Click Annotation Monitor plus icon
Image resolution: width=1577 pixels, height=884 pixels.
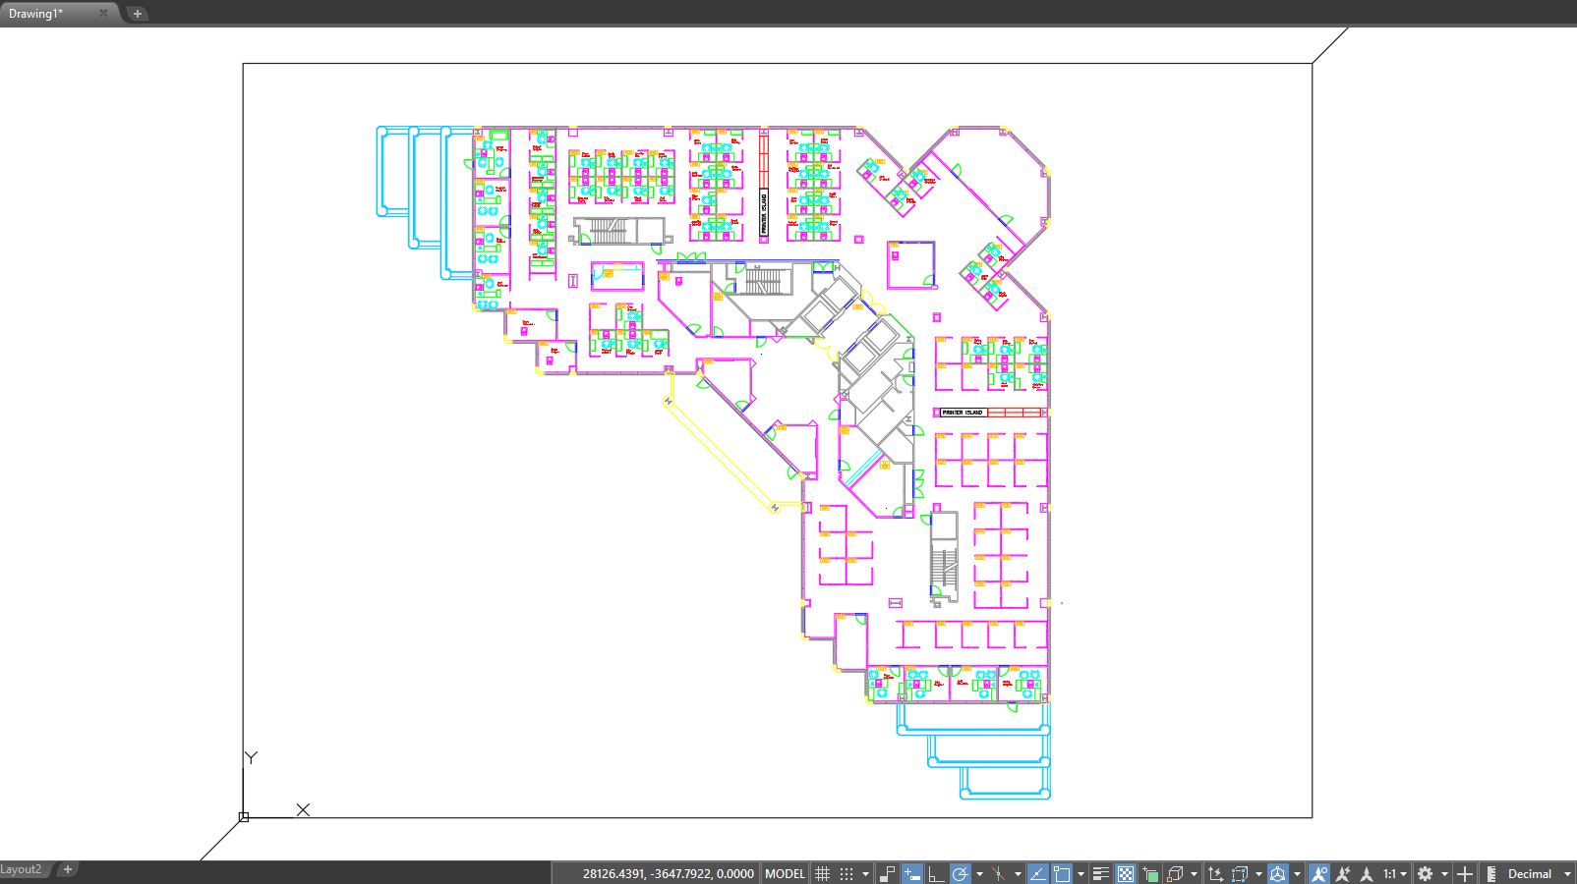tap(1465, 873)
